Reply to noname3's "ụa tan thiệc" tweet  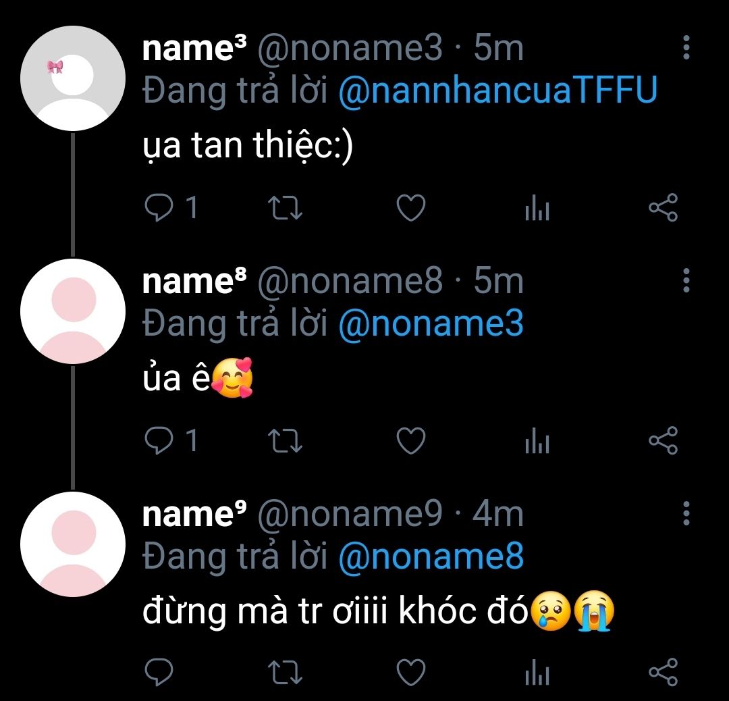coord(159,208)
